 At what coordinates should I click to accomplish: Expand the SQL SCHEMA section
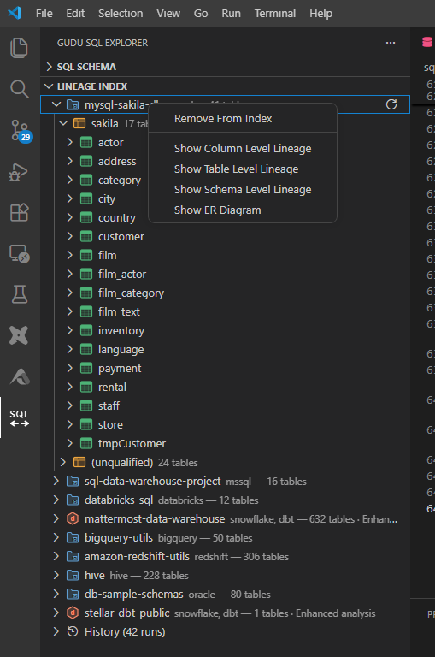pos(50,67)
